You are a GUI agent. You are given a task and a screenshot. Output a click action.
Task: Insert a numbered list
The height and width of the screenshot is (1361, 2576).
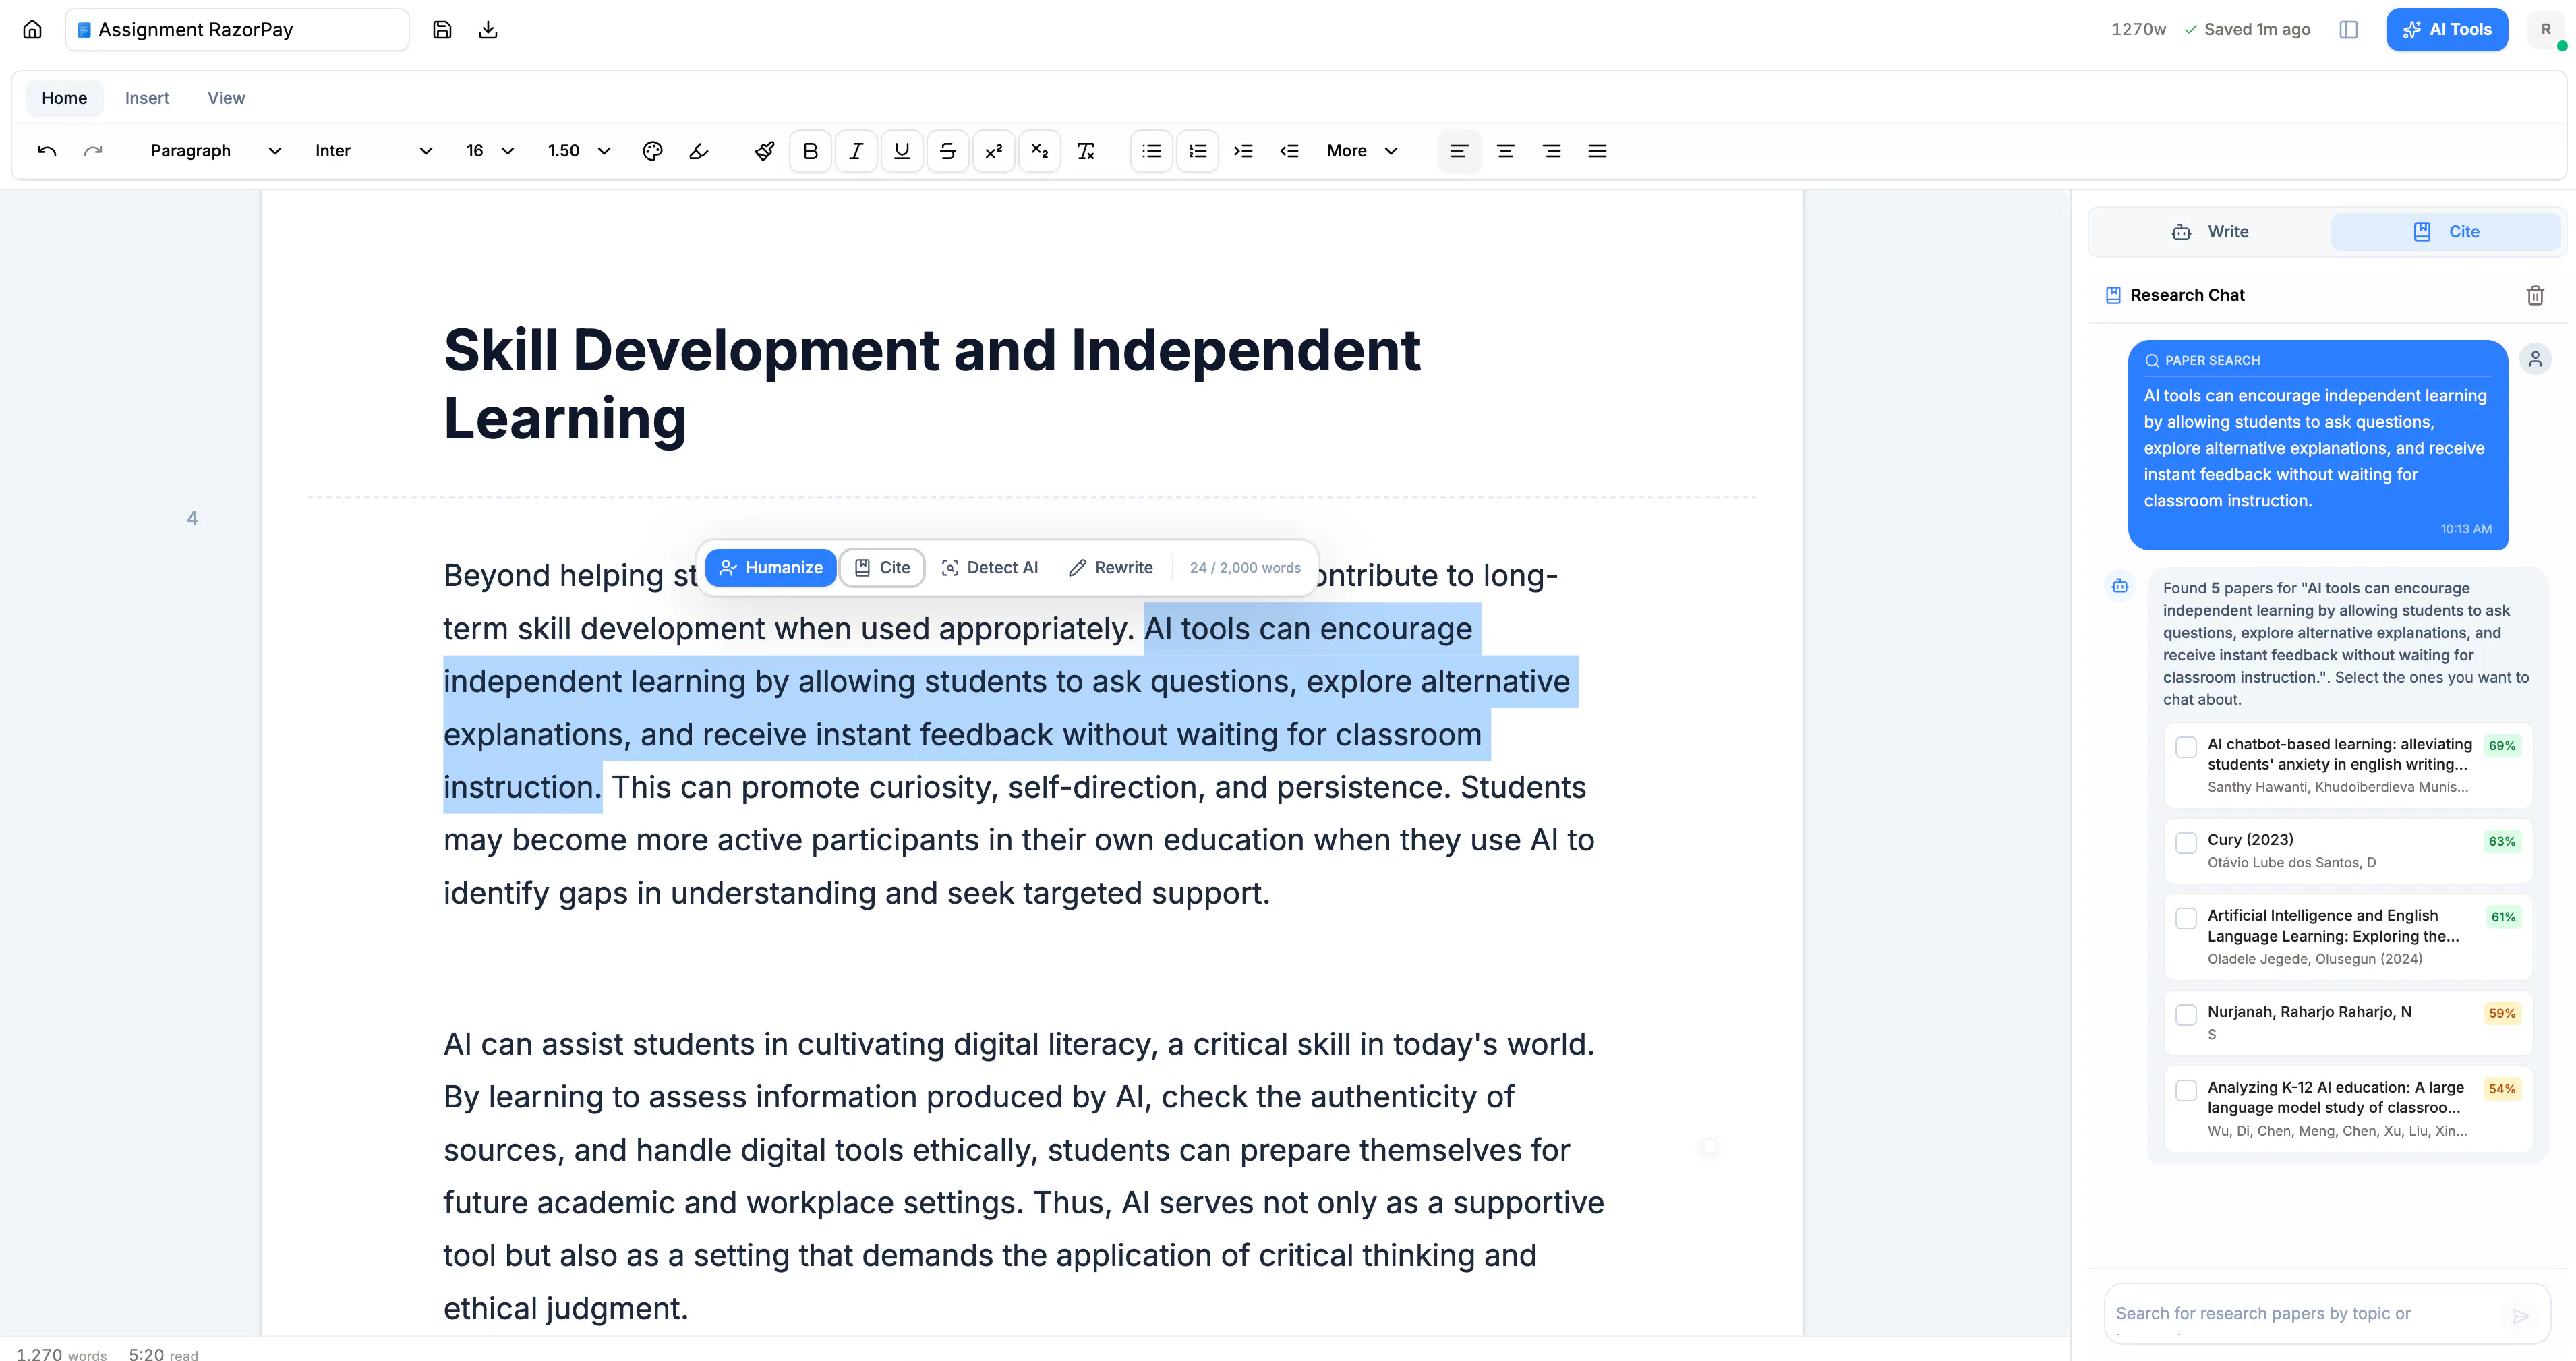(x=1198, y=151)
